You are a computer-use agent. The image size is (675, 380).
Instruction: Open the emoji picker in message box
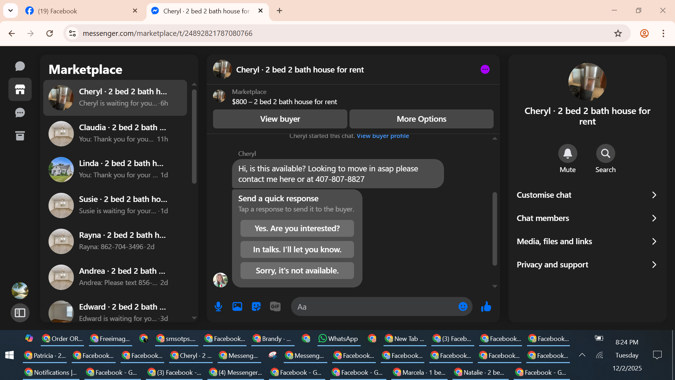click(x=463, y=306)
